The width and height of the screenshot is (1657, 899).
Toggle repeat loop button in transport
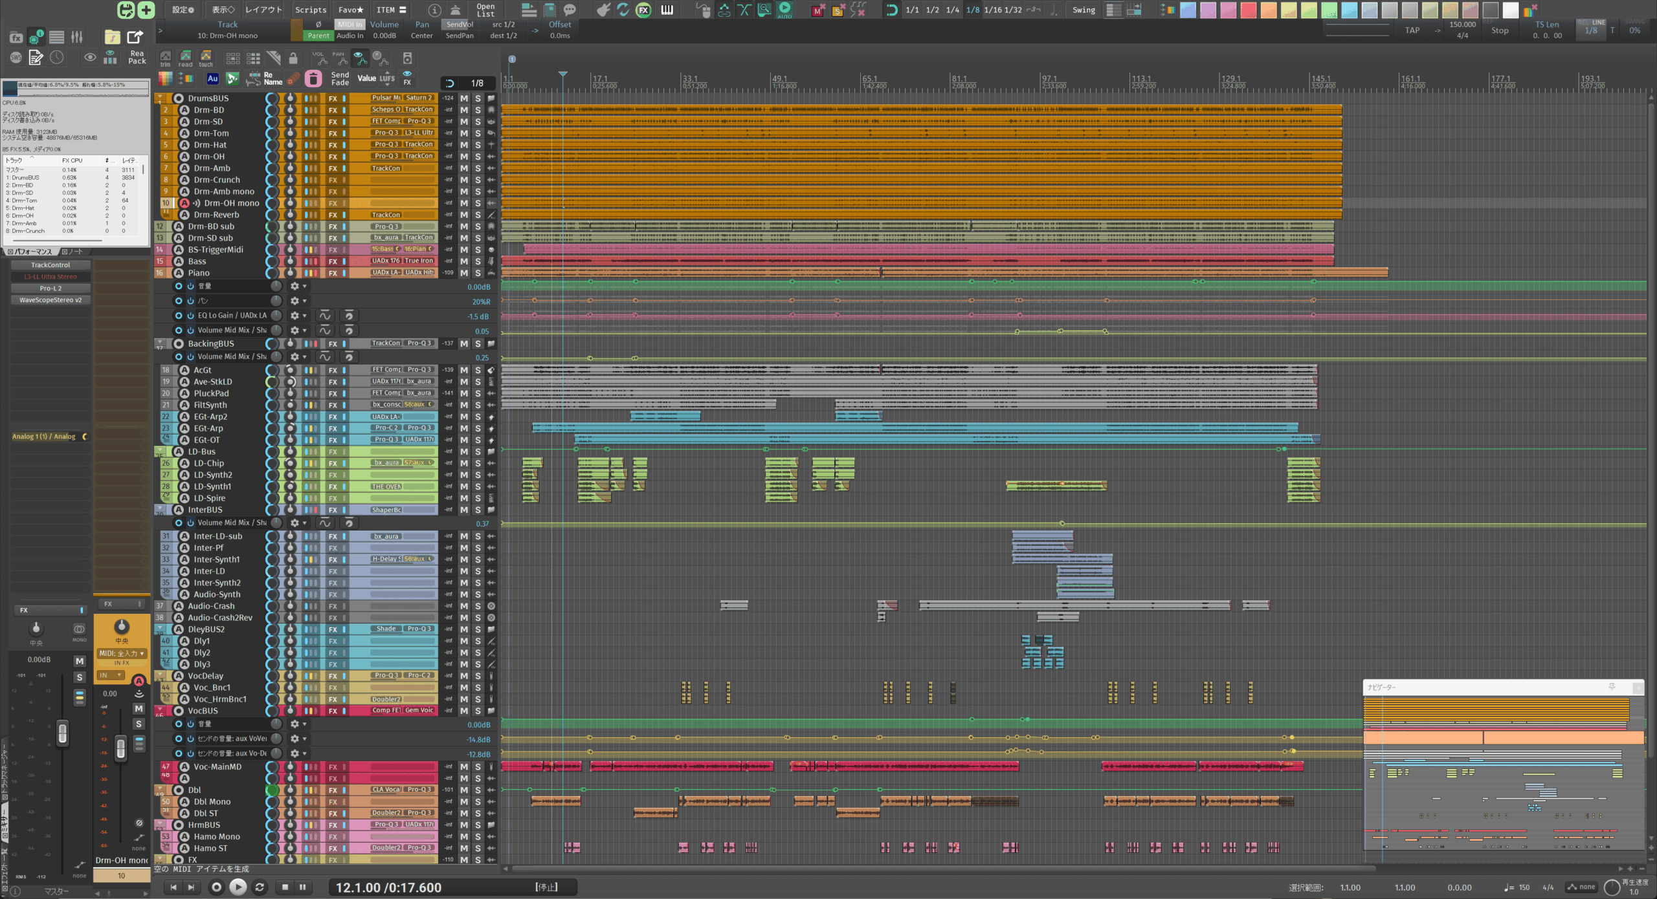click(260, 887)
